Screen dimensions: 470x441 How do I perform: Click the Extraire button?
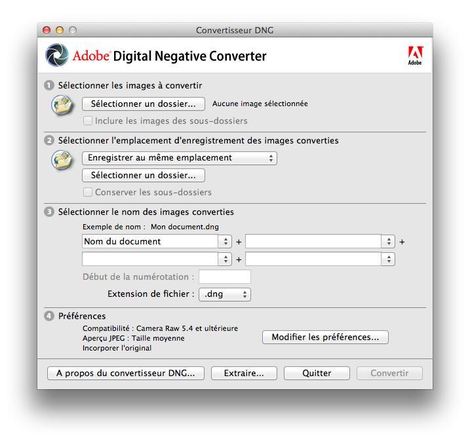[244, 374]
